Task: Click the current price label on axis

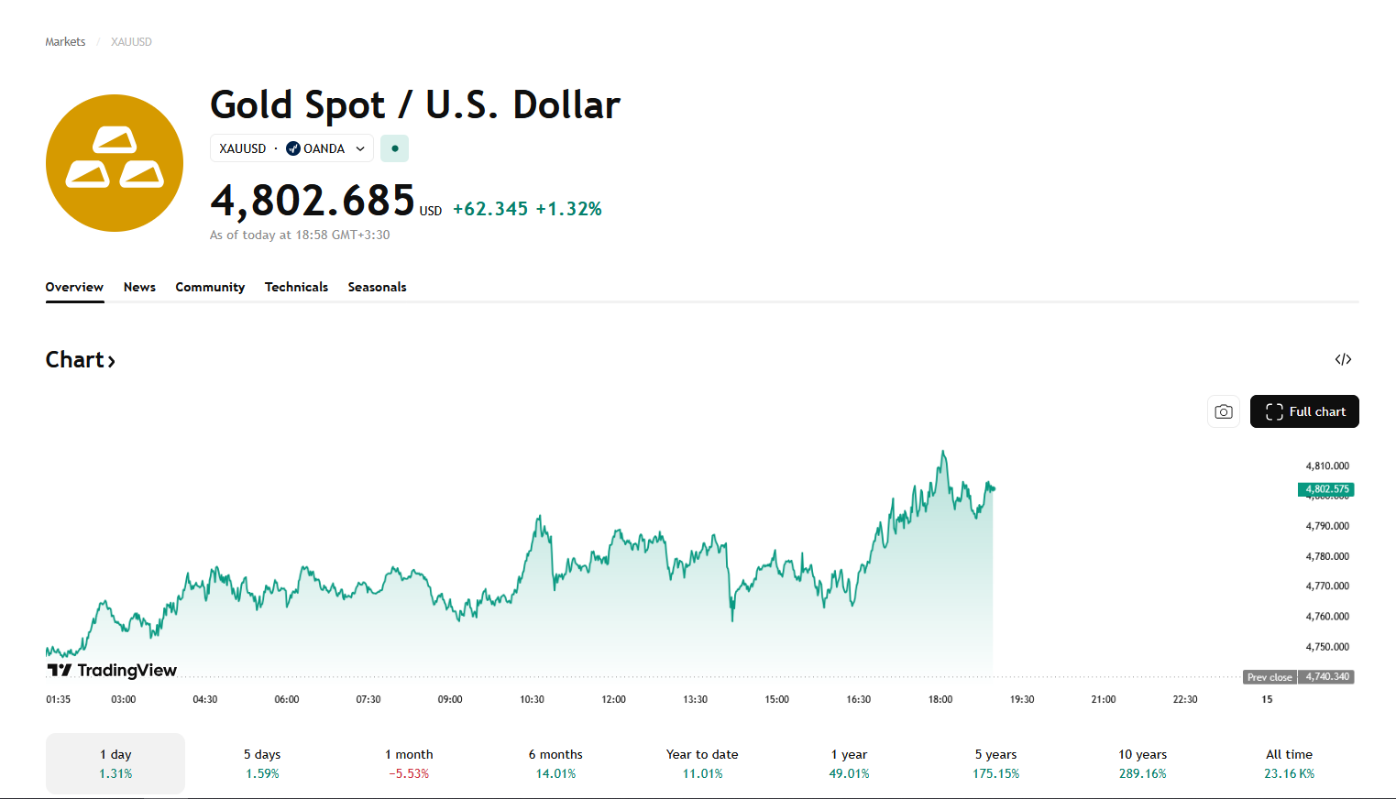Action: (1326, 489)
